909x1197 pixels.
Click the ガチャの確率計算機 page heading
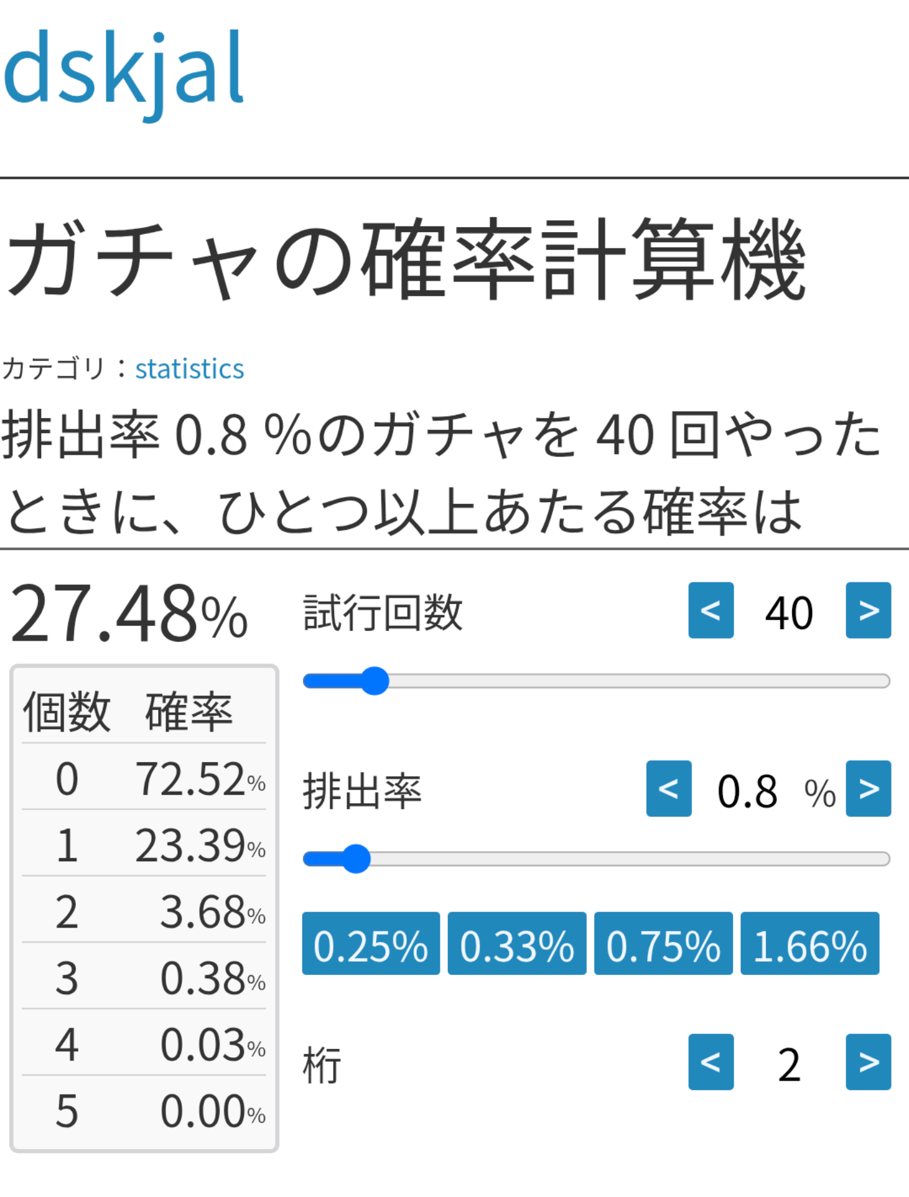[405, 259]
